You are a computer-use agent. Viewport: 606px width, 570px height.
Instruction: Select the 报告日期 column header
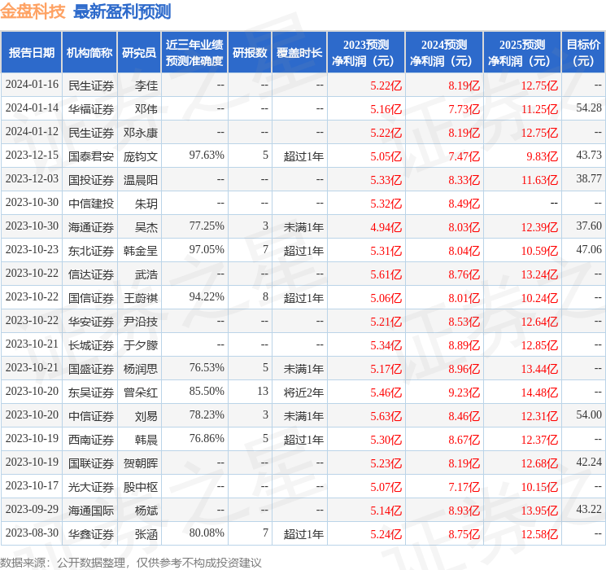tap(31, 52)
